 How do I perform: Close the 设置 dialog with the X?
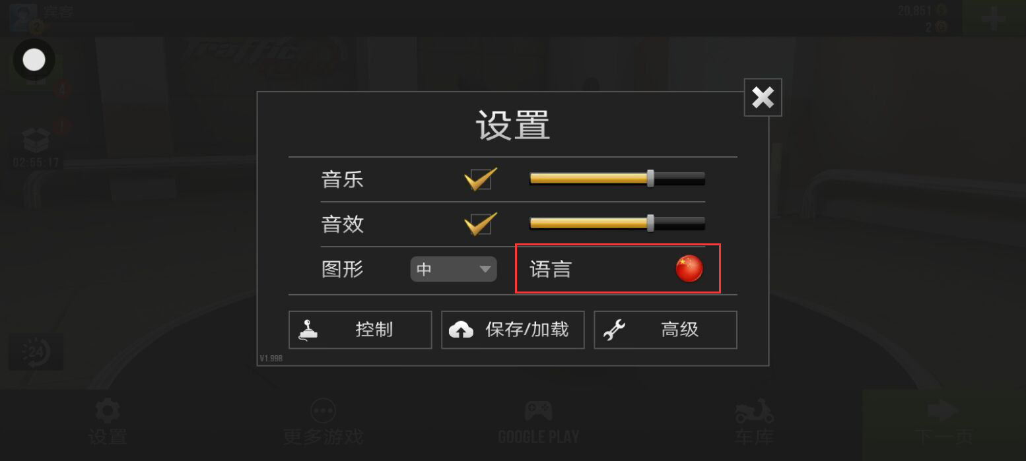click(763, 98)
